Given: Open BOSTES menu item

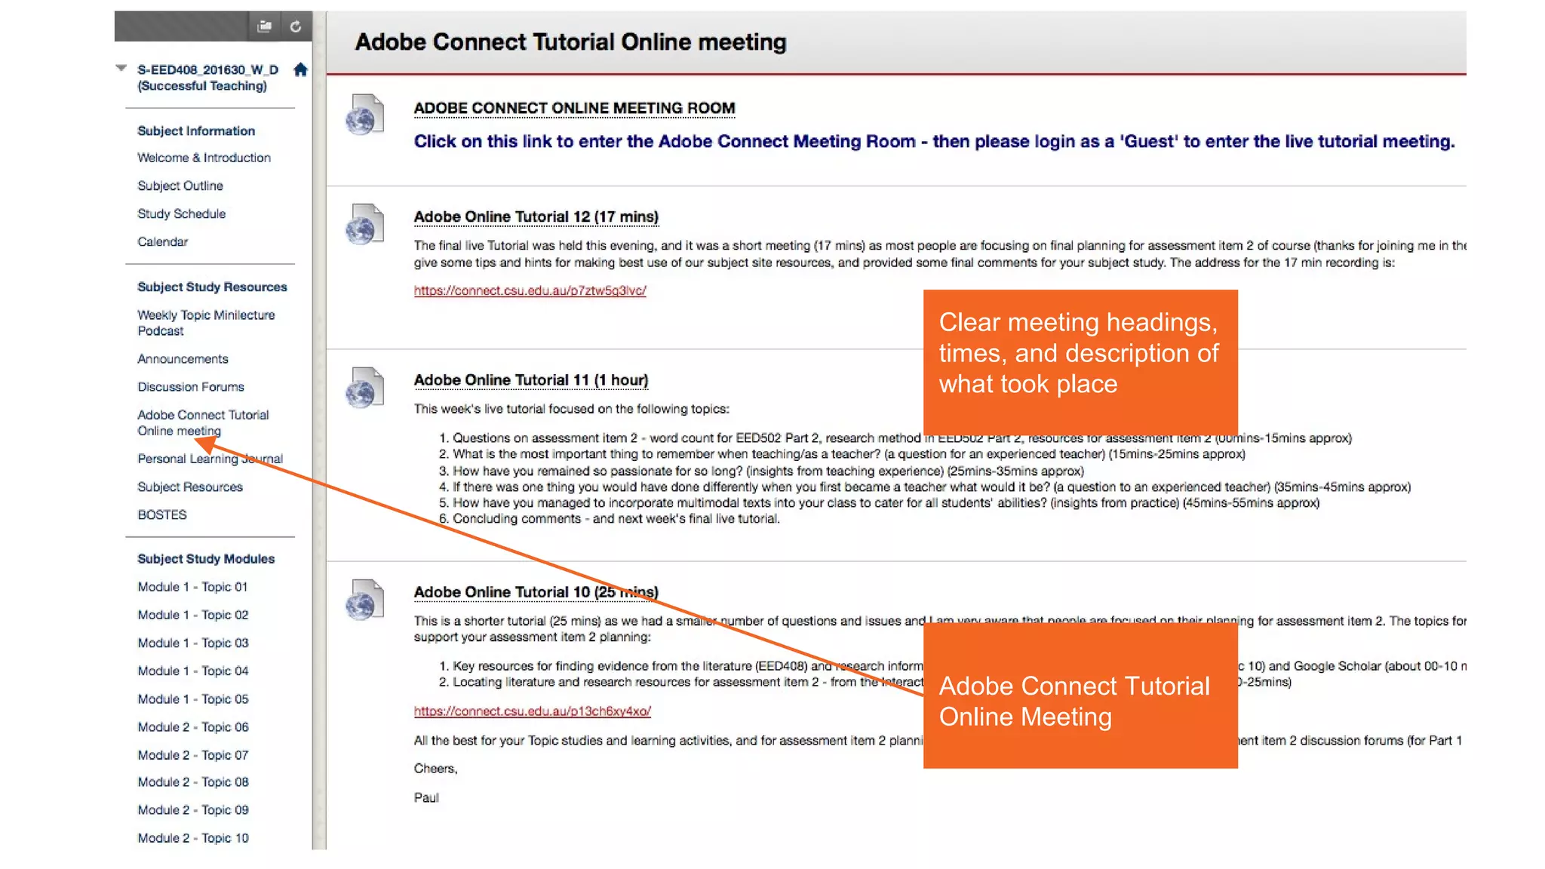Looking at the screenshot, I should point(161,514).
